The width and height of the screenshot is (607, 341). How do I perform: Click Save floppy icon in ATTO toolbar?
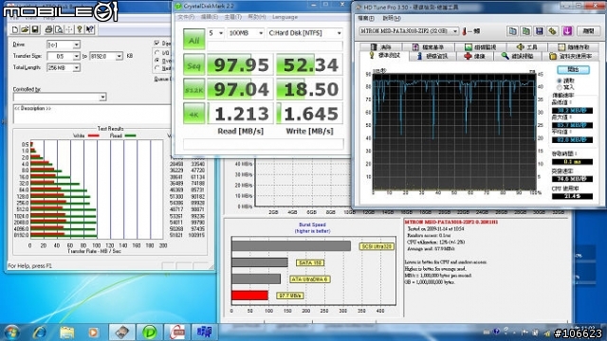[x=35, y=29]
